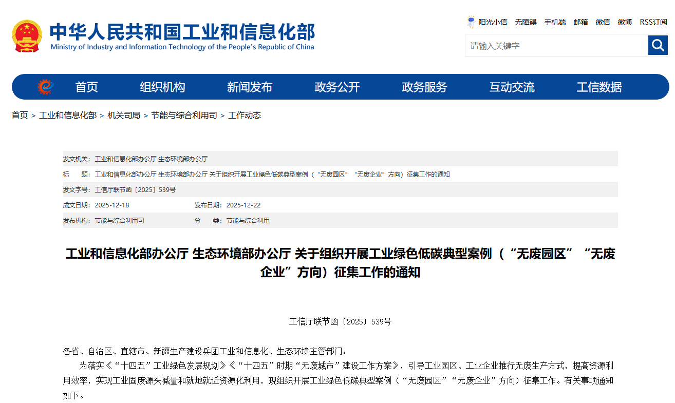The image size is (675, 403).
Task: Click the 发布日期 value 2025-12-22
Action: pos(243,205)
